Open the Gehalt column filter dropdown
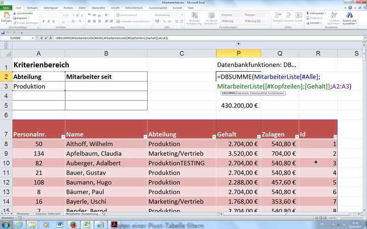Screen dimensions: 367x229 click(258, 136)
